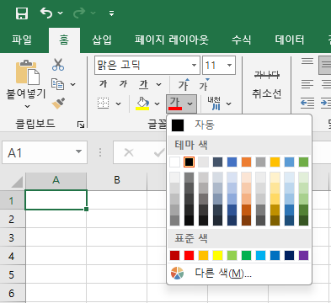Open the 파일 tab
The height and width of the screenshot is (303, 331).
[22, 40]
